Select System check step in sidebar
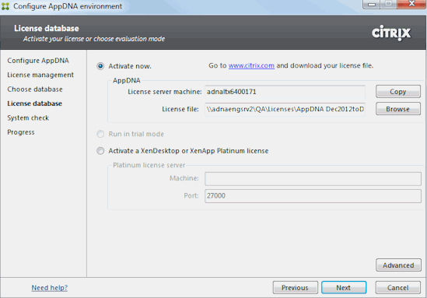This screenshot has width=427, height=298. [x=28, y=118]
